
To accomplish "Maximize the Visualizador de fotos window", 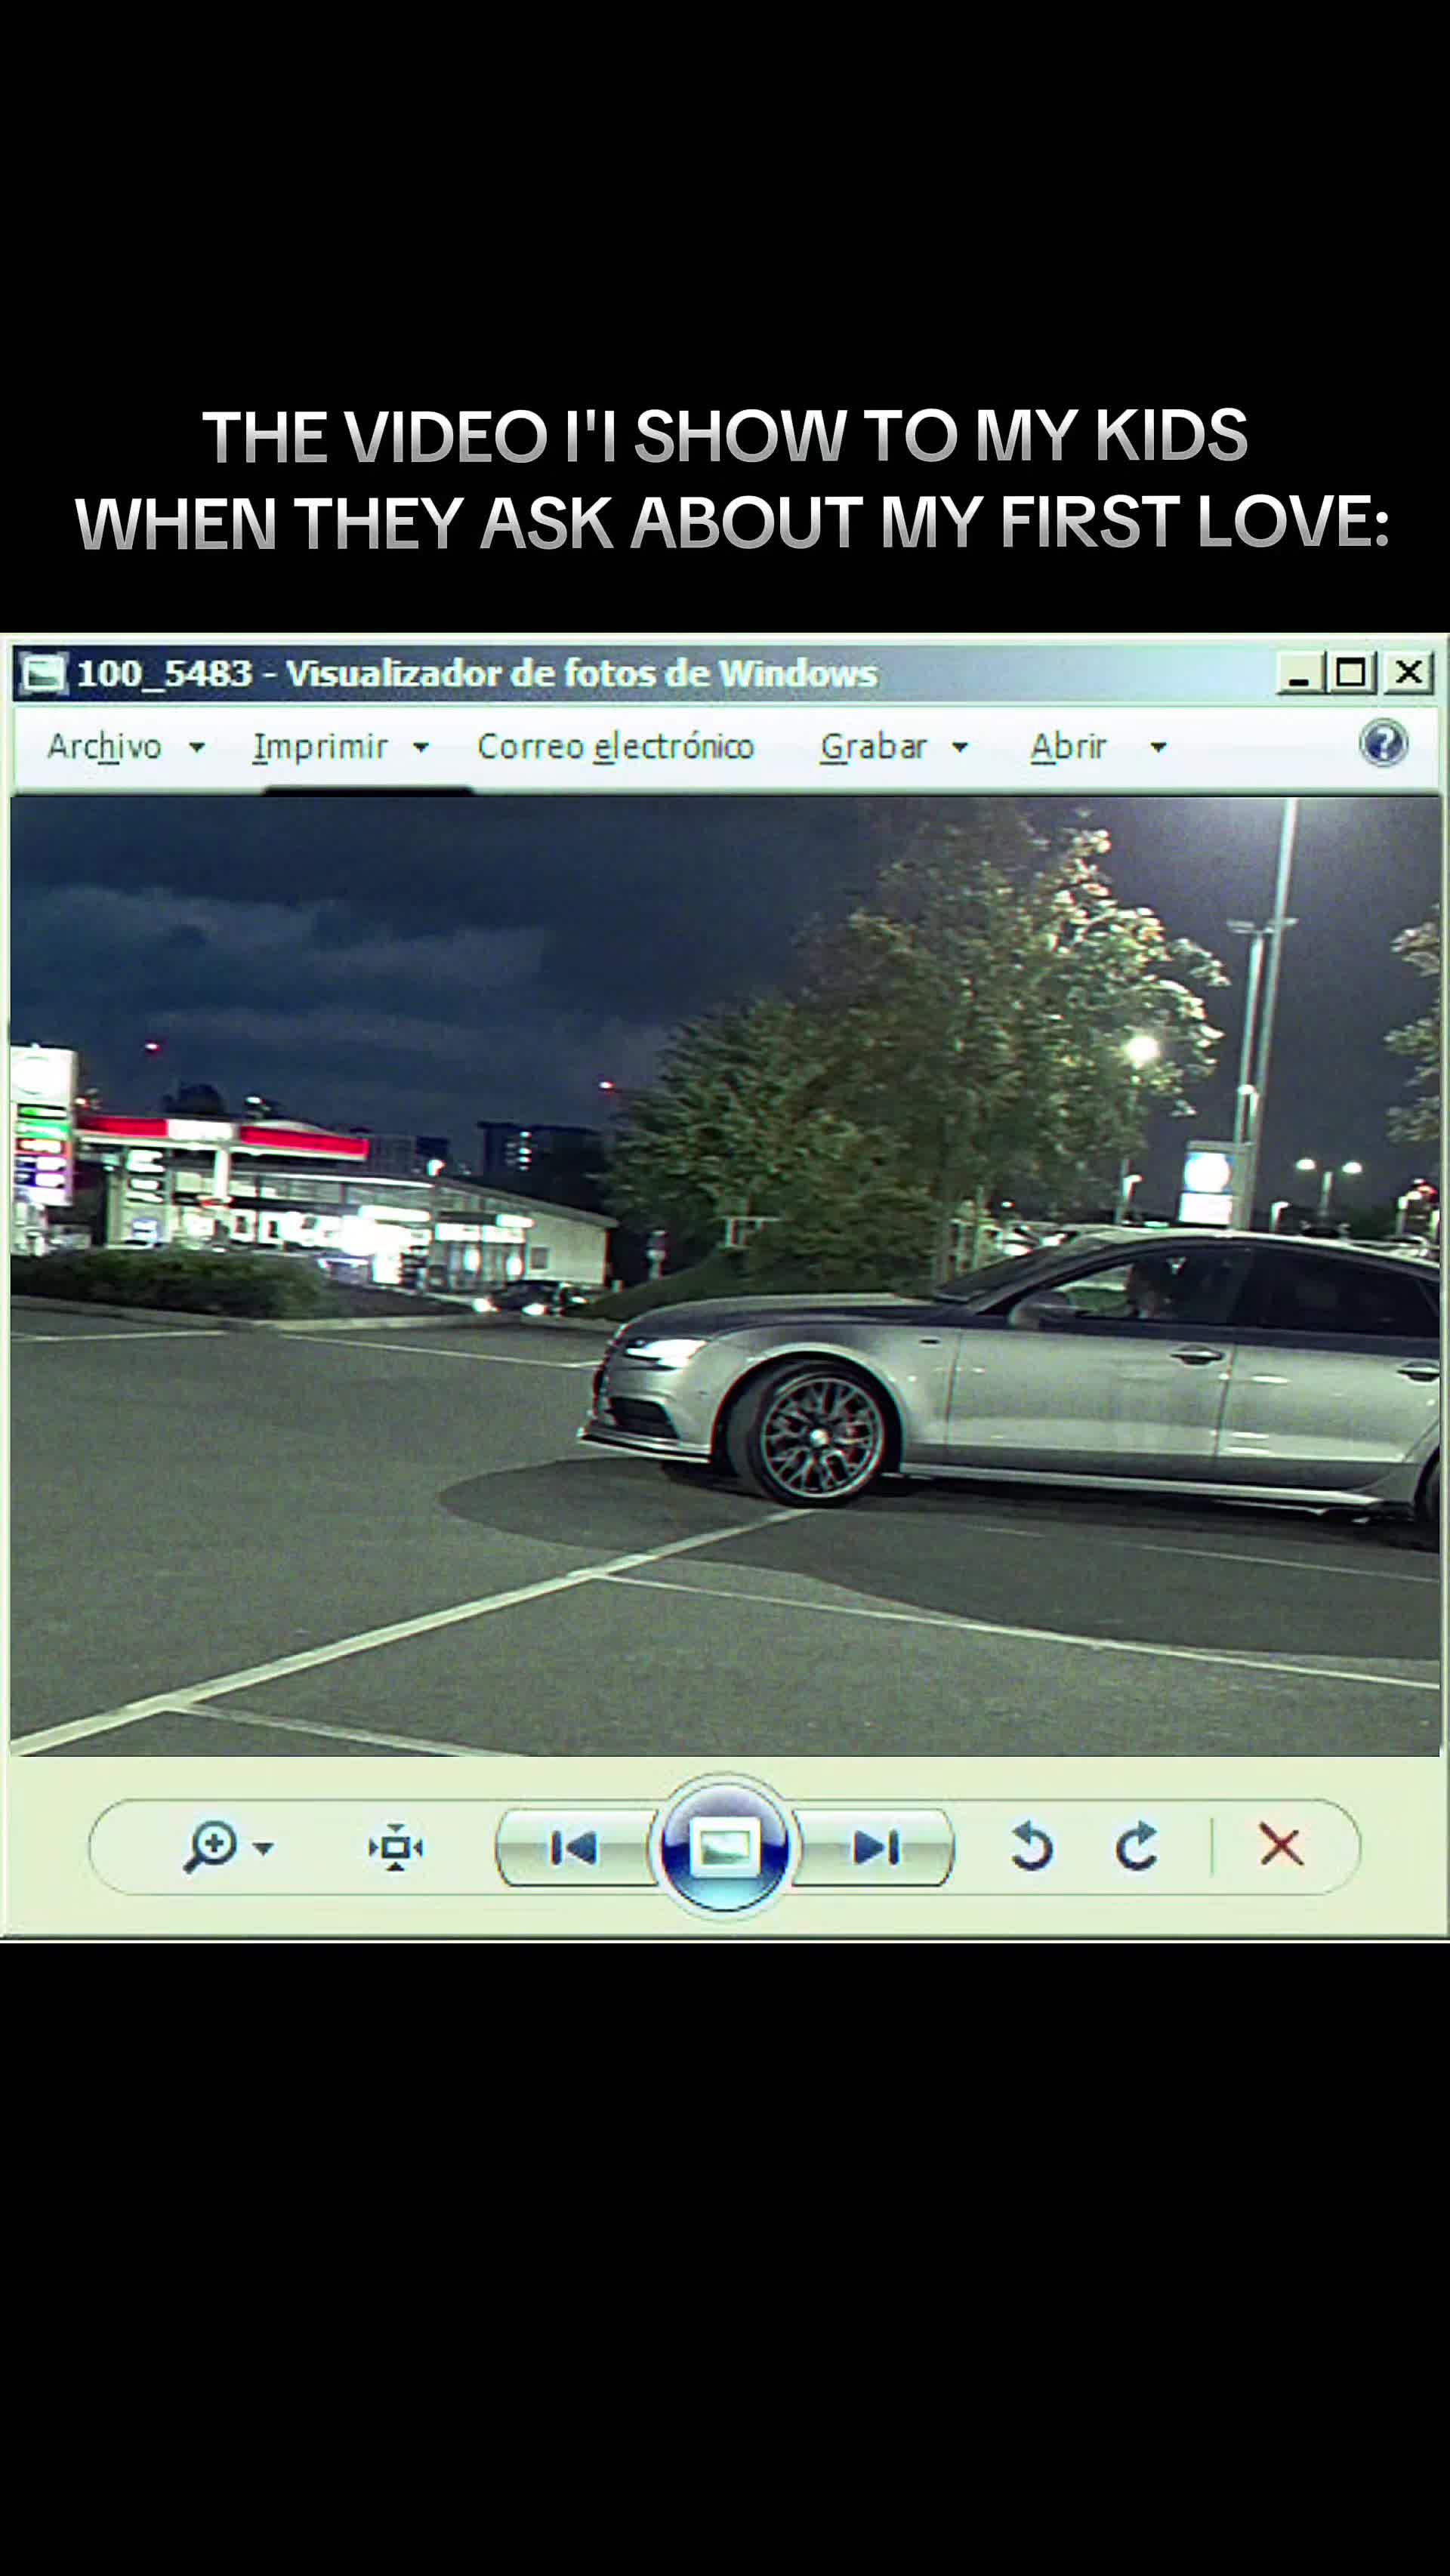I will [1351, 673].
